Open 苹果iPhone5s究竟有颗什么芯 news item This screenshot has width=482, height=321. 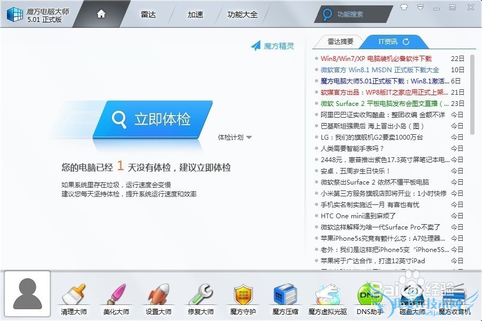coord(383,239)
